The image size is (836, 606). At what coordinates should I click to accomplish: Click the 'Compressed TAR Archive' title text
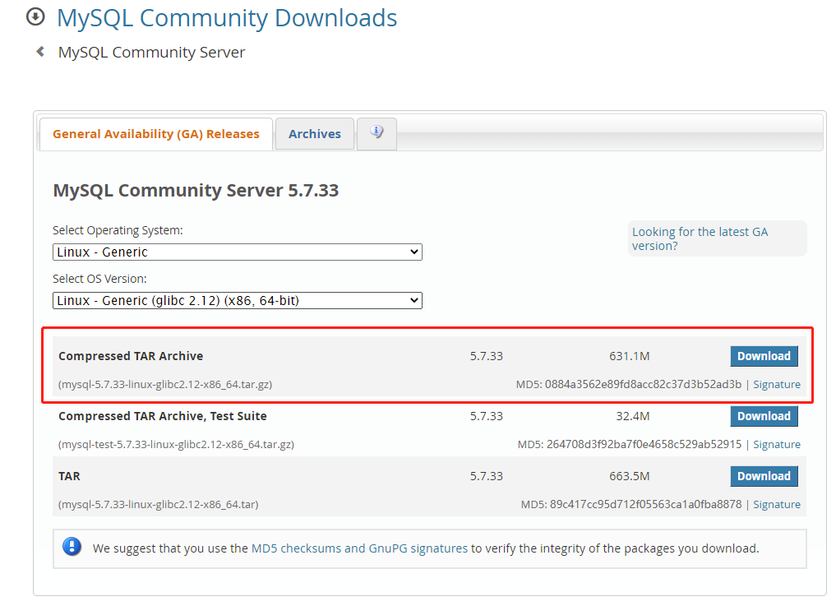(131, 356)
